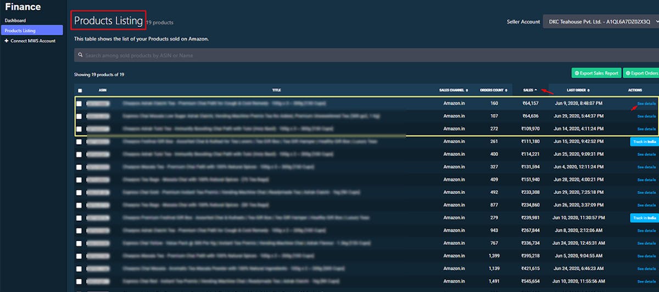Image resolution: width=659 pixels, height=292 pixels.
Task: Focus the product search field
Action: [366, 55]
